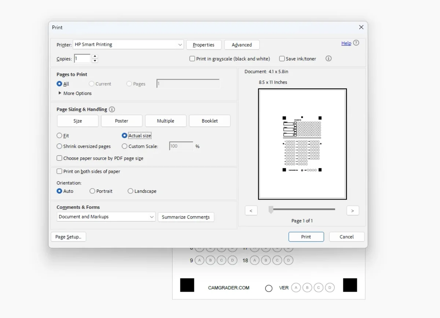This screenshot has width=440, height=318.
Task: Click the Save ink/toner info icon
Action: point(329,58)
